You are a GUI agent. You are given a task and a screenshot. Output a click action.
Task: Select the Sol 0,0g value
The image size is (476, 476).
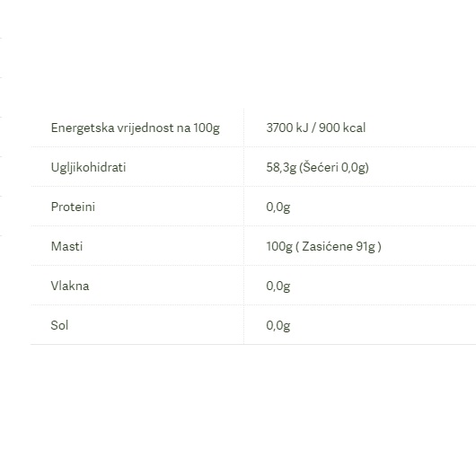point(278,325)
